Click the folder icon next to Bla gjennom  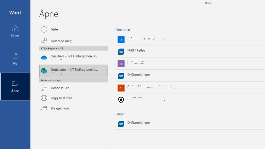(44, 108)
